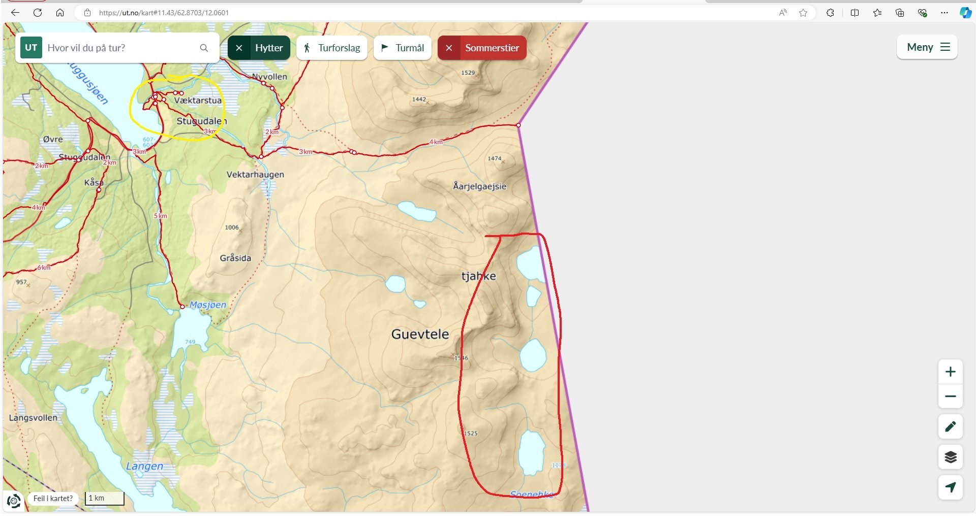Disable the Hytter filter
This screenshot has width=976, height=528.
point(239,48)
